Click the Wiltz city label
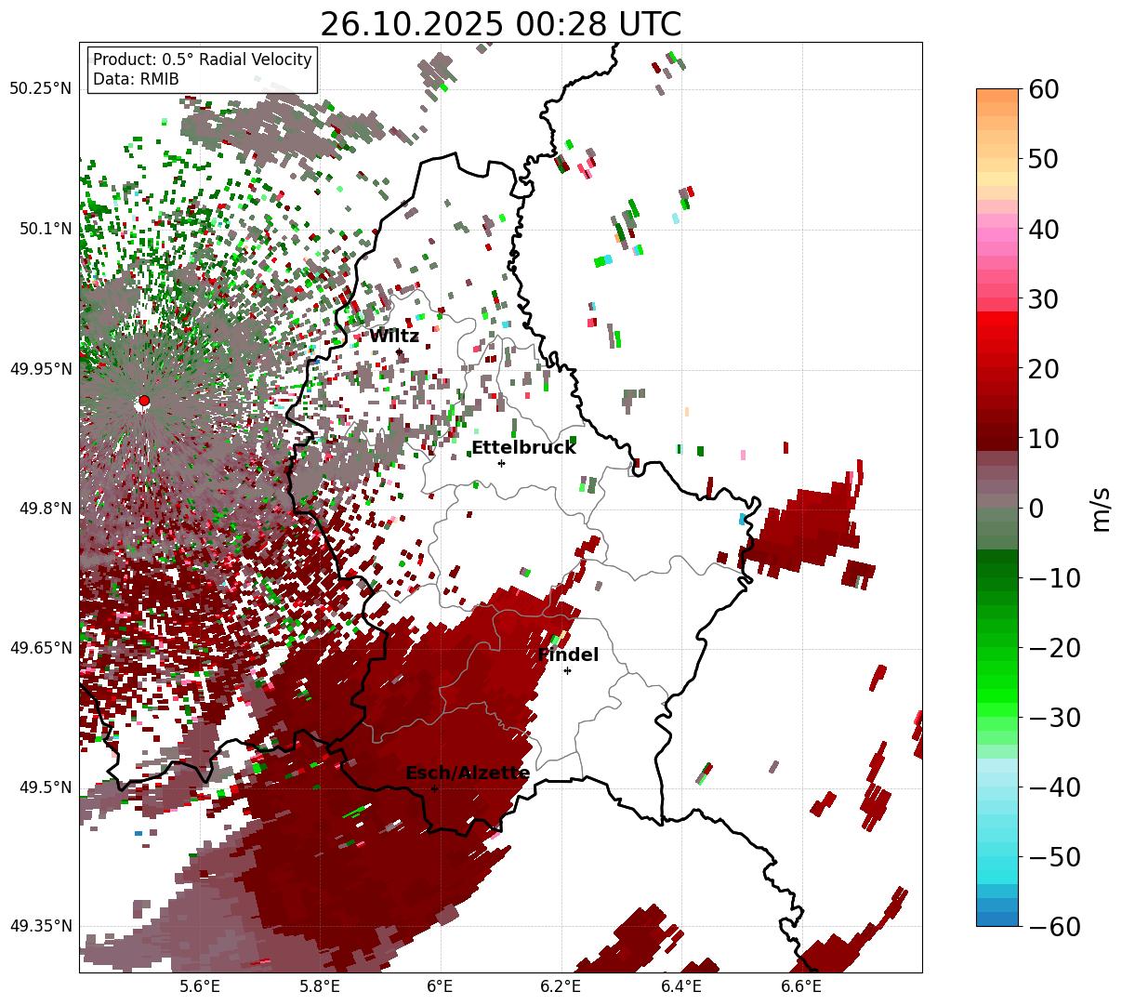The height and width of the screenshot is (1005, 1122). [x=394, y=337]
